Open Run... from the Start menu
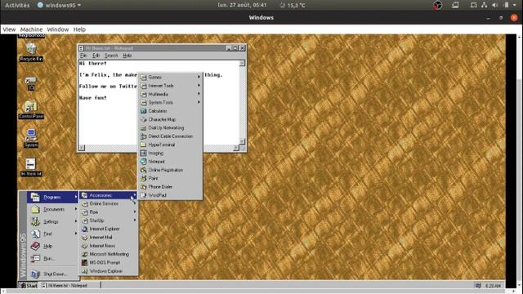 coord(52,258)
